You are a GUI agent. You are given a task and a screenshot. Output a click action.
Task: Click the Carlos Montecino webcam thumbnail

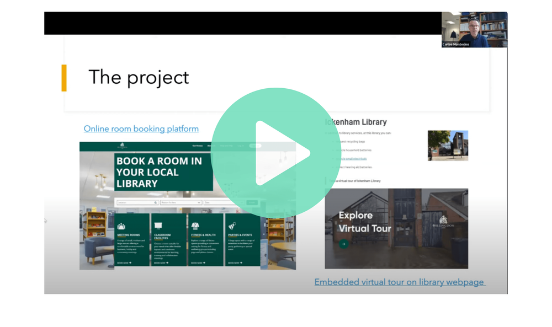(474, 30)
